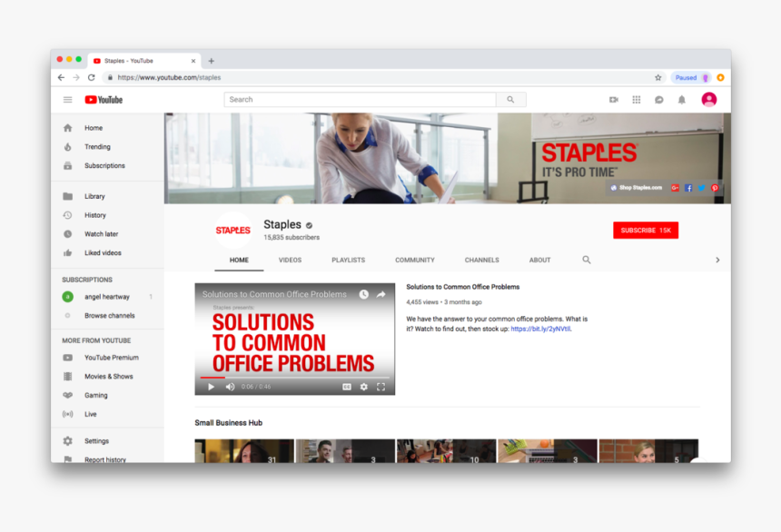
Task: Open Movies & Shows in the sidebar
Action: (x=107, y=377)
